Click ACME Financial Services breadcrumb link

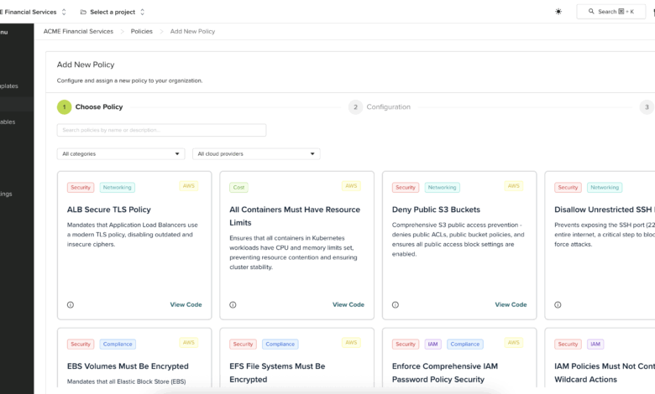(x=78, y=31)
